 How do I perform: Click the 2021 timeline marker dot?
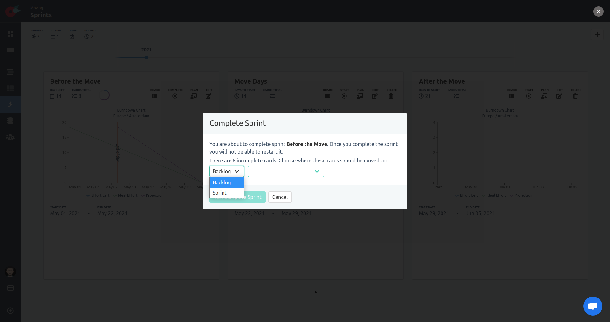147,58
